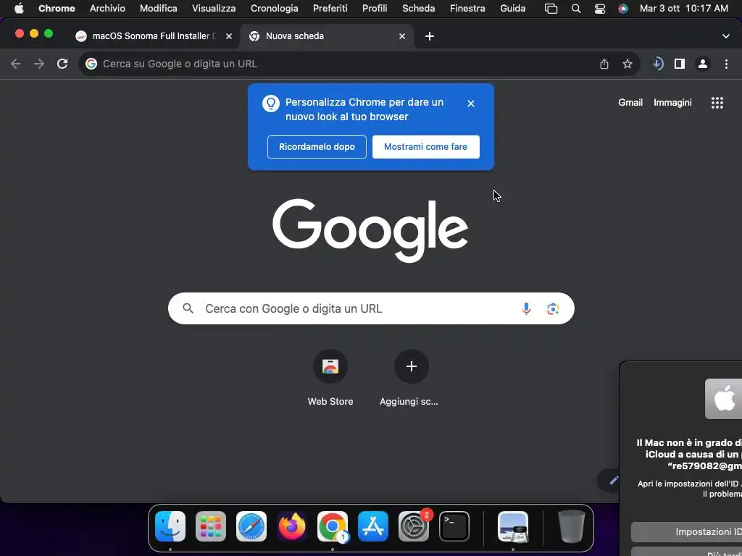
Task: Open the Finestra menu
Action: tap(467, 9)
